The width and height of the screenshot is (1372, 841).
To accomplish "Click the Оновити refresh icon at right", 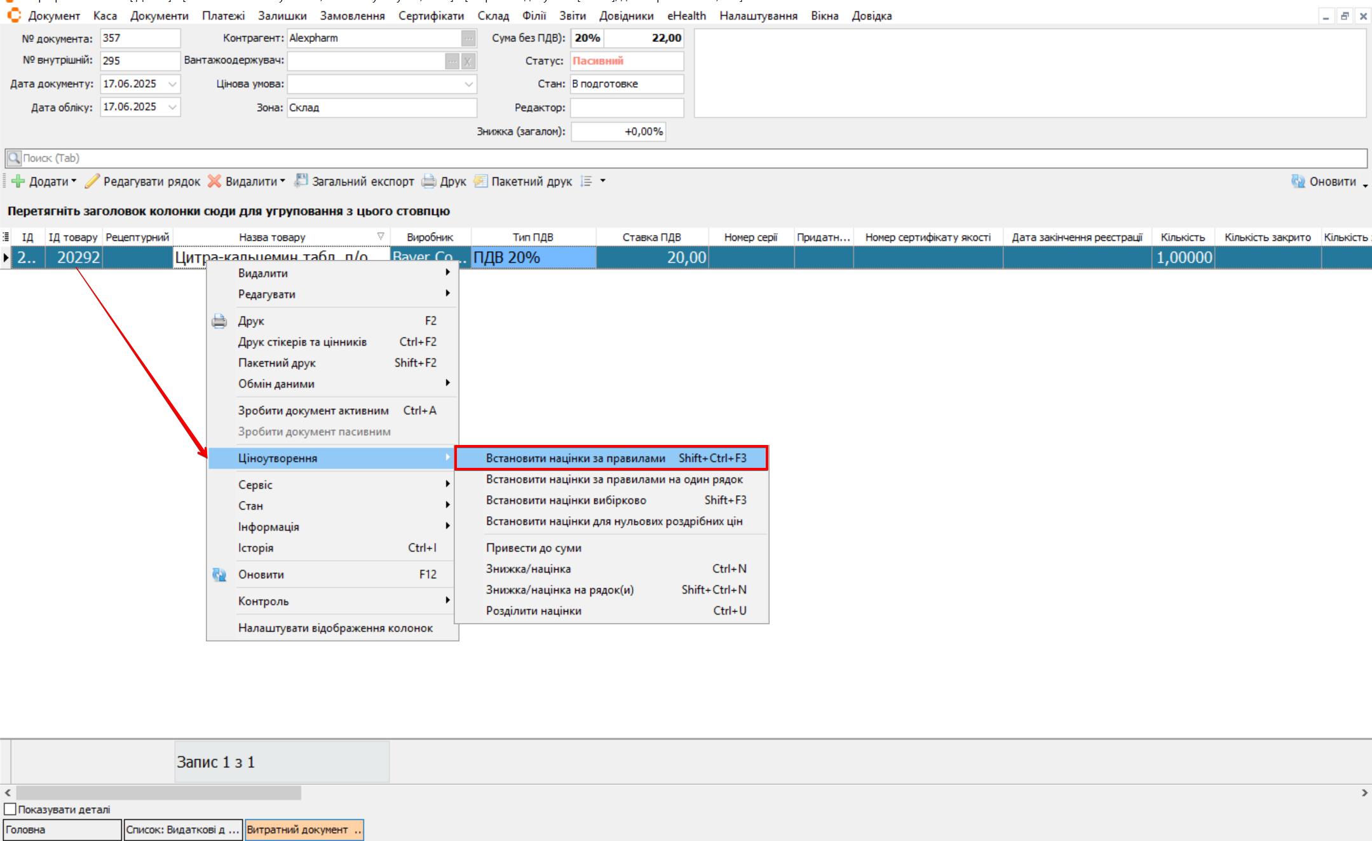I will (1298, 182).
